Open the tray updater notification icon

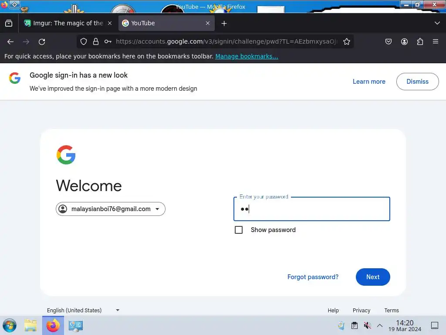pyautogui.click(x=341, y=325)
